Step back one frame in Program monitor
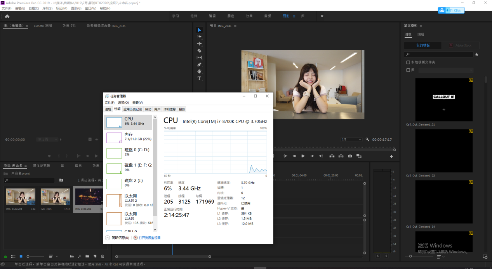Image resolution: width=492 pixels, height=269 pixels. pos(294,156)
